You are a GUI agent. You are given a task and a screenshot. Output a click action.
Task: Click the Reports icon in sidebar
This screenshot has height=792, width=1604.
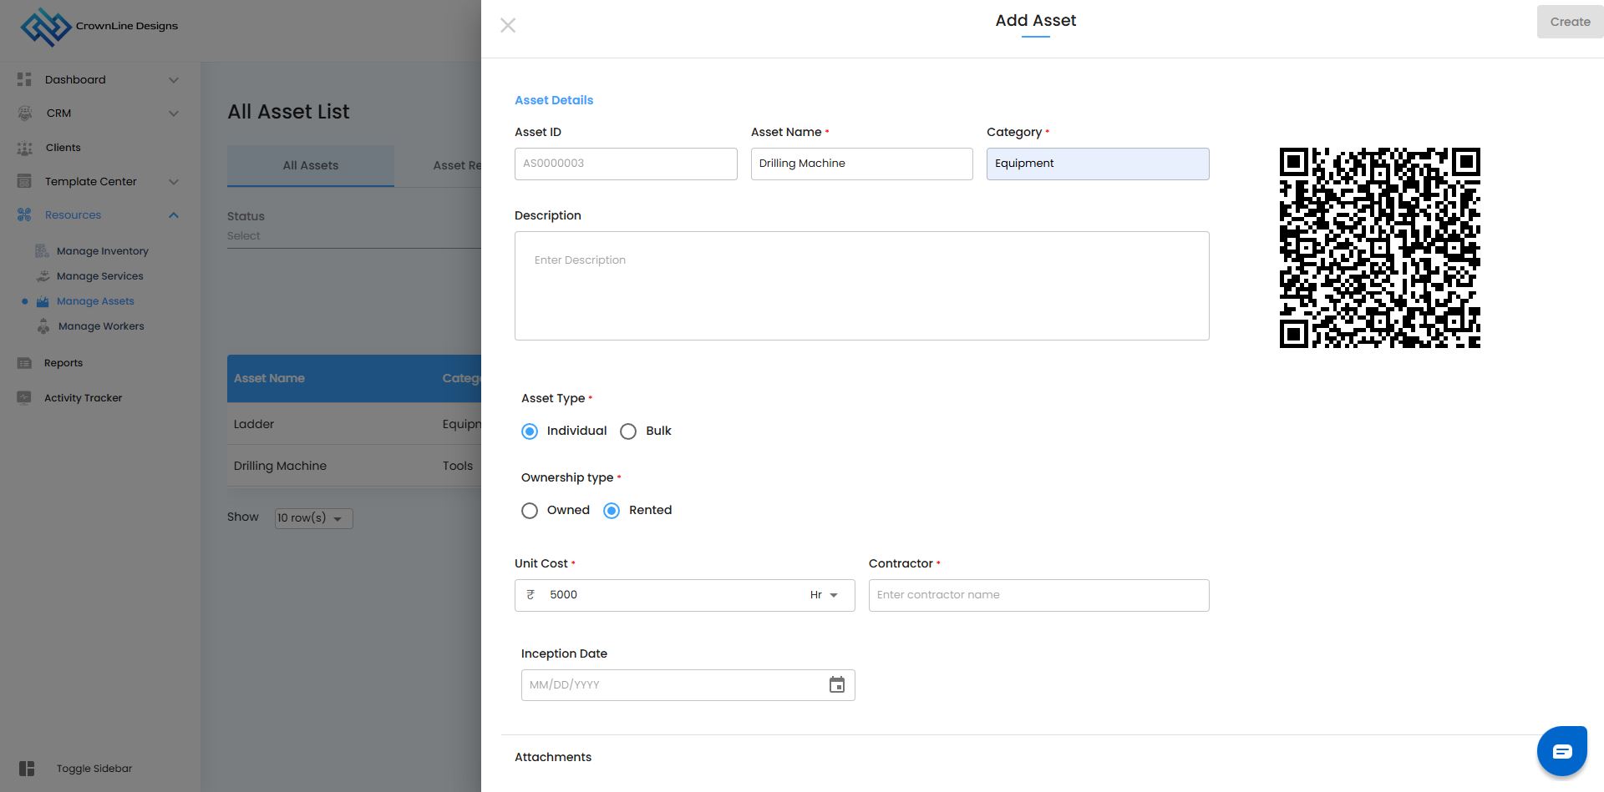25,363
